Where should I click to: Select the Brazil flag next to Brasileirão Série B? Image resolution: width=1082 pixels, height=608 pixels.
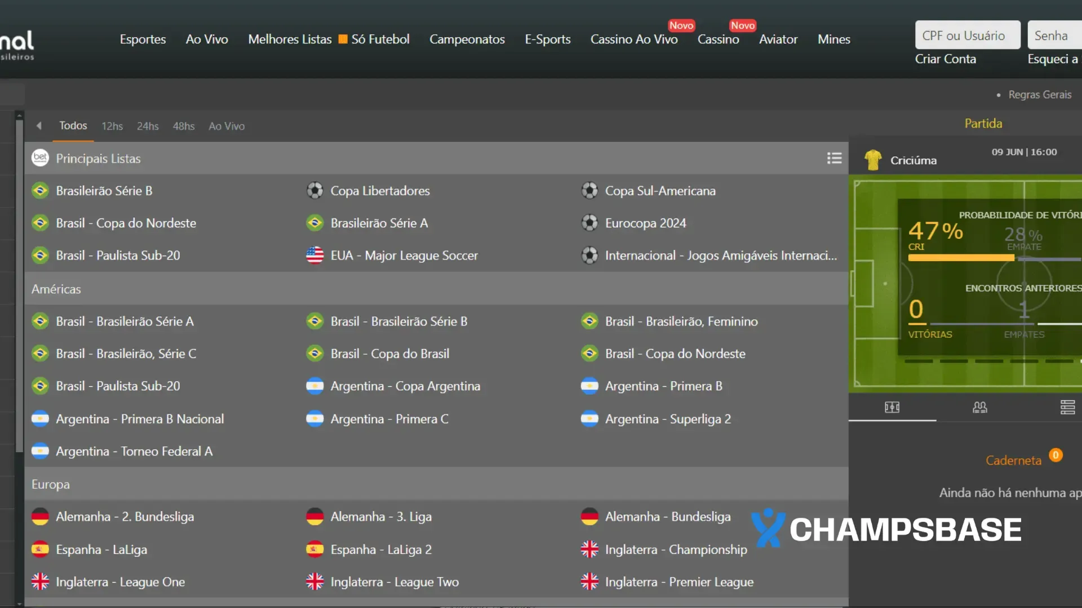[x=40, y=190]
